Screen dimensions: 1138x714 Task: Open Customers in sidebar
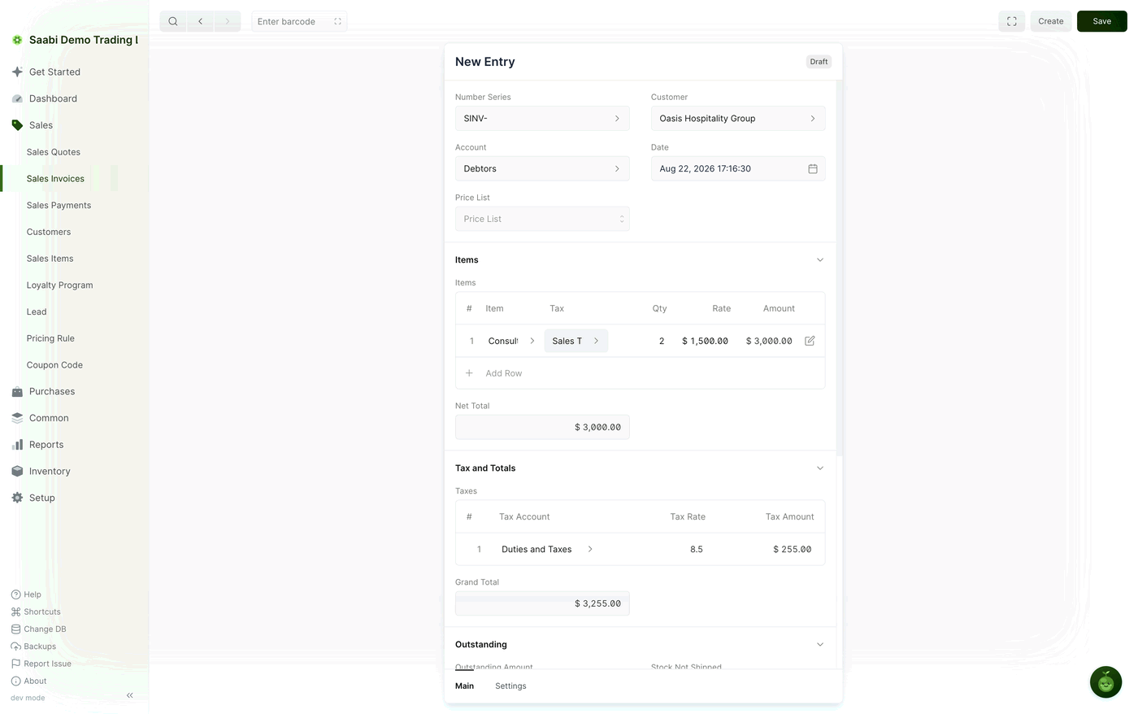click(49, 232)
